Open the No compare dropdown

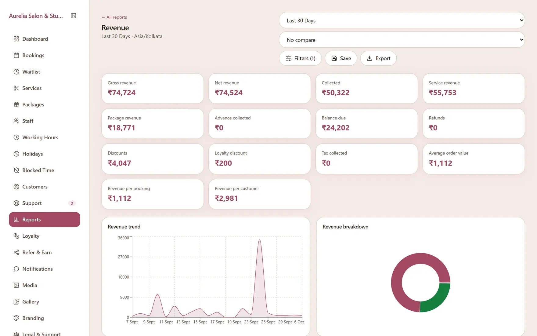pyautogui.click(x=402, y=40)
